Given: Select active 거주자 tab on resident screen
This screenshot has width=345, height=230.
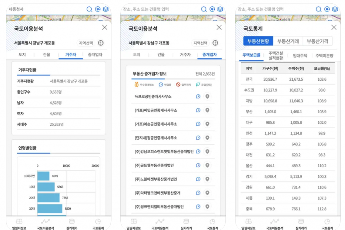Looking at the screenshot, I should (71, 54).
